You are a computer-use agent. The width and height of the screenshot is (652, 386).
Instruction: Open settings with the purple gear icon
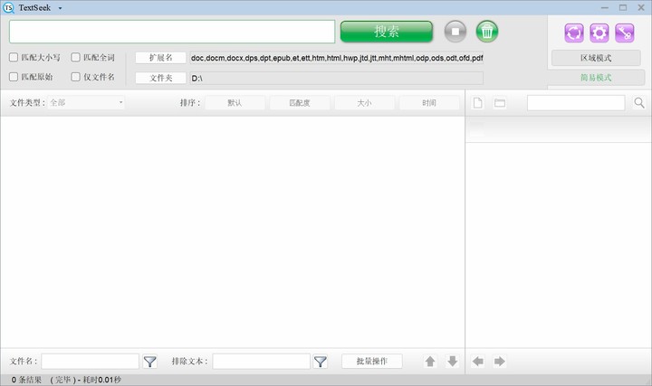599,33
